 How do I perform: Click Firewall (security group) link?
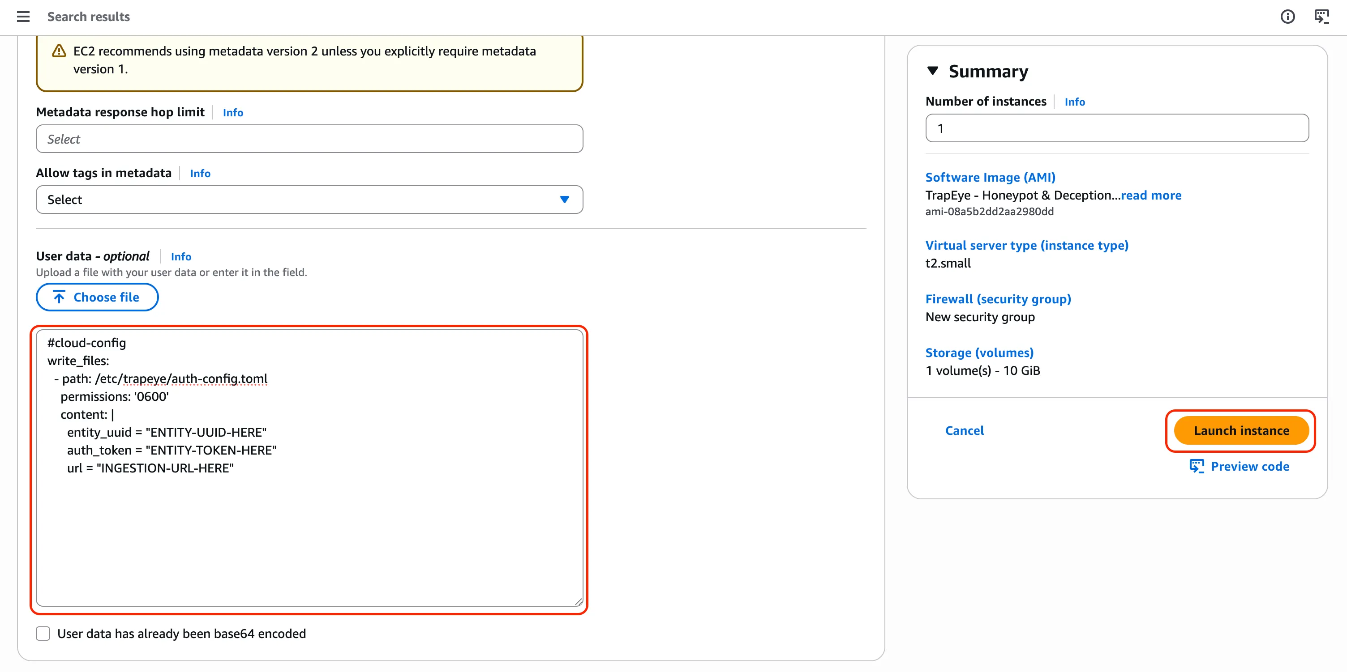click(x=998, y=299)
